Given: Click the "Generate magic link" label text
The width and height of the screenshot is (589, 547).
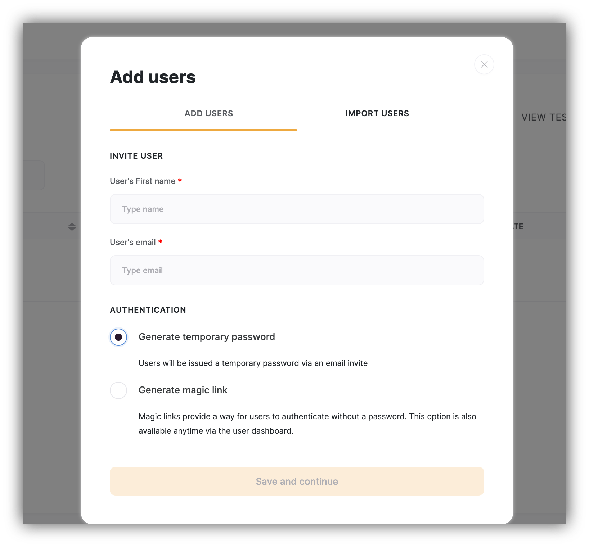Looking at the screenshot, I should tap(183, 390).
